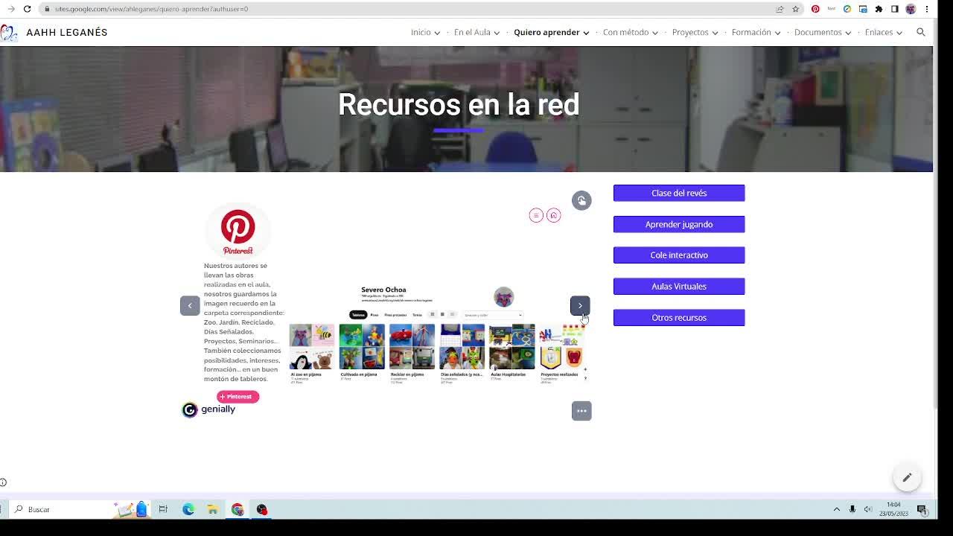Share this page from the address bar
Image resolution: width=953 pixels, height=536 pixels.
[780, 9]
